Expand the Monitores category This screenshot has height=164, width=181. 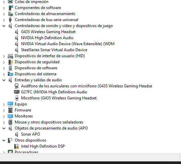(x=4, y=116)
